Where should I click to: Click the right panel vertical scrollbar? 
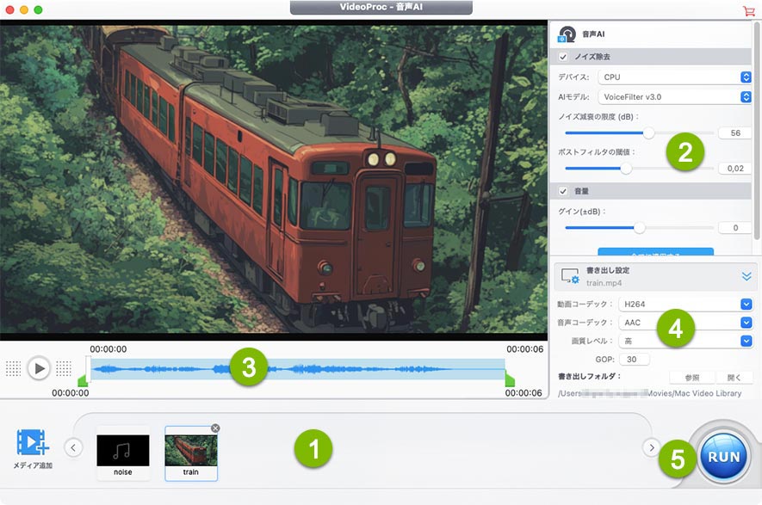756,131
